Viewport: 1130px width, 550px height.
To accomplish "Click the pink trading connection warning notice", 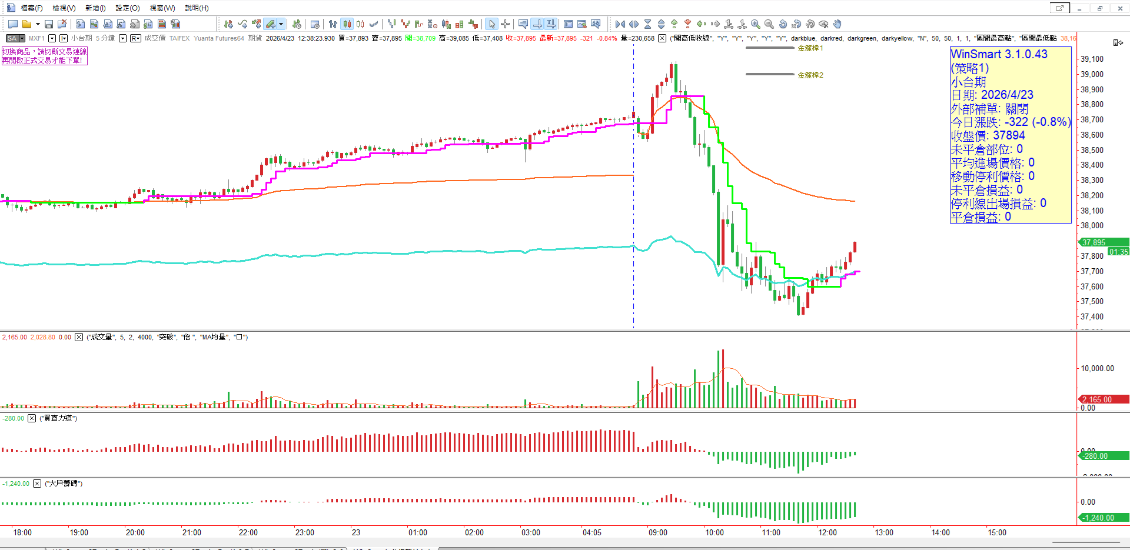I will (x=44, y=56).
